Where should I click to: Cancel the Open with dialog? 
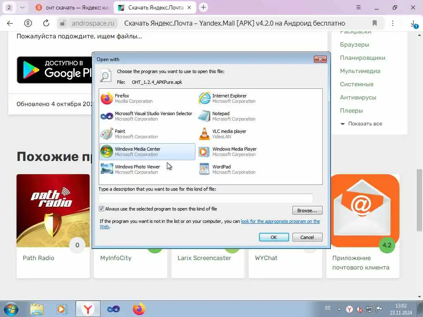307,237
